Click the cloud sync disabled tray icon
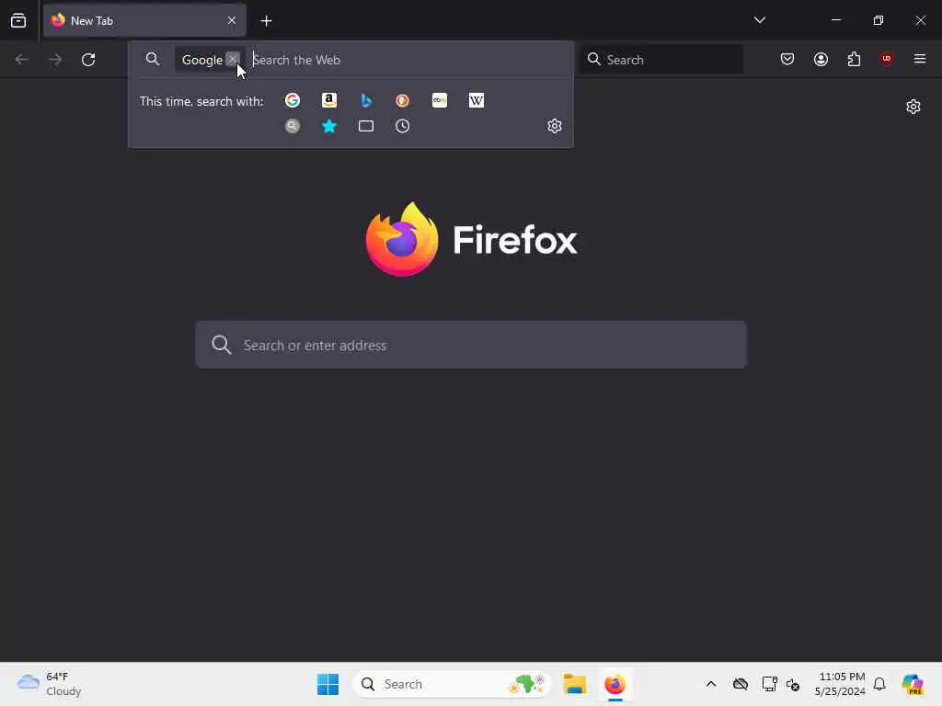The image size is (942, 706). click(x=741, y=684)
